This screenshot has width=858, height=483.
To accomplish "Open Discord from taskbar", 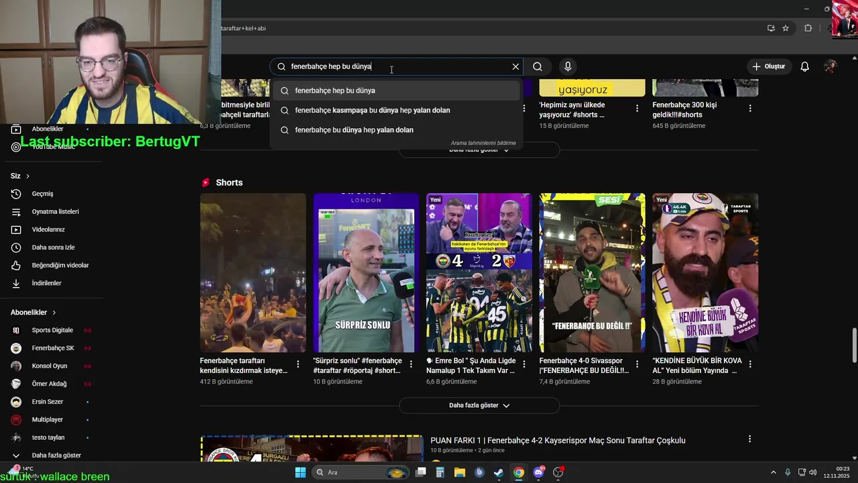I will 538,472.
